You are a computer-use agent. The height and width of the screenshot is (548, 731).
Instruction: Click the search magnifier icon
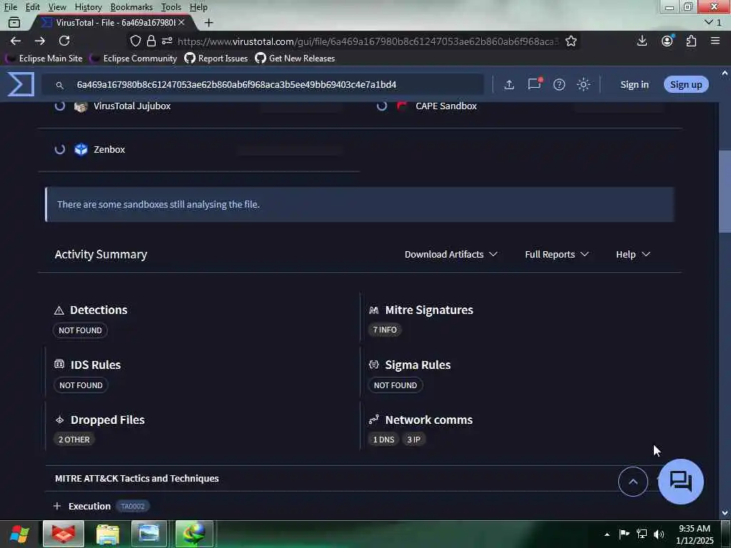pos(60,85)
